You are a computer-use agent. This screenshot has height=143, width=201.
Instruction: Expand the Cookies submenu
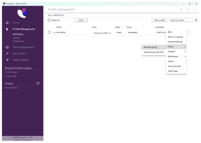176,52
